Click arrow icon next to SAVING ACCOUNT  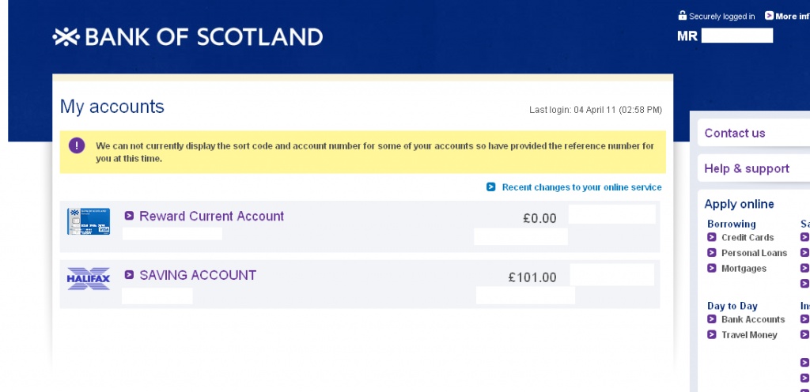pos(129,276)
